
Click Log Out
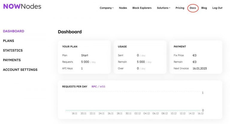(217, 8)
